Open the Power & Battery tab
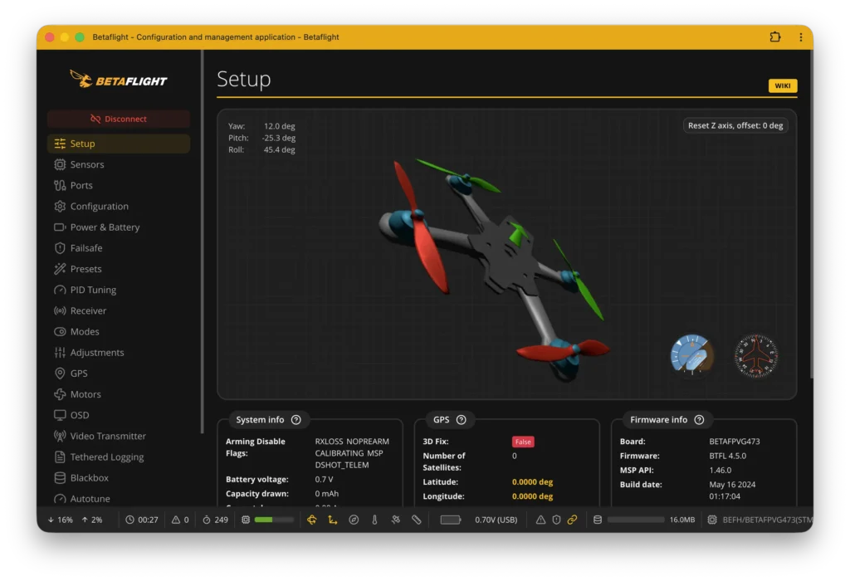850x581 pixels. pyautogui.click(x=118, y=227)
